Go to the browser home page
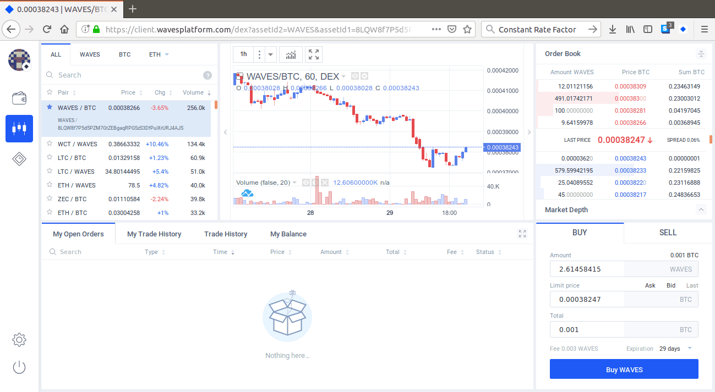Viewport: 715px width, 392px height. (x=64, y=29)
